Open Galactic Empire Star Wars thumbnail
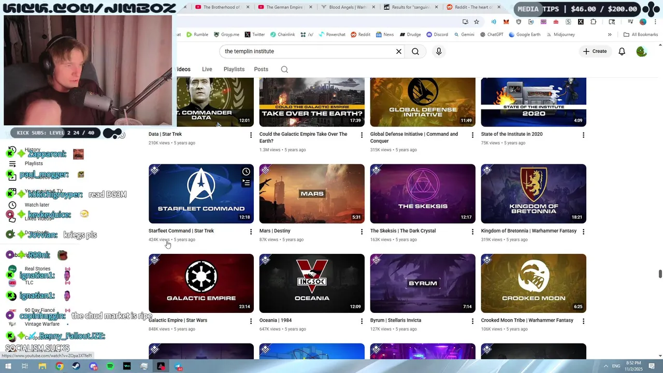 (x=201, y=283)
